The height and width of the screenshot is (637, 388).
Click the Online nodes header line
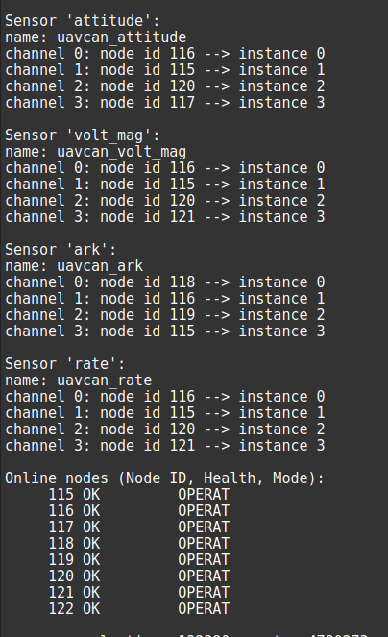click(164, 478)
